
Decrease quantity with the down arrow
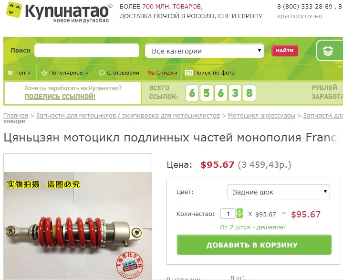(240, 216)
